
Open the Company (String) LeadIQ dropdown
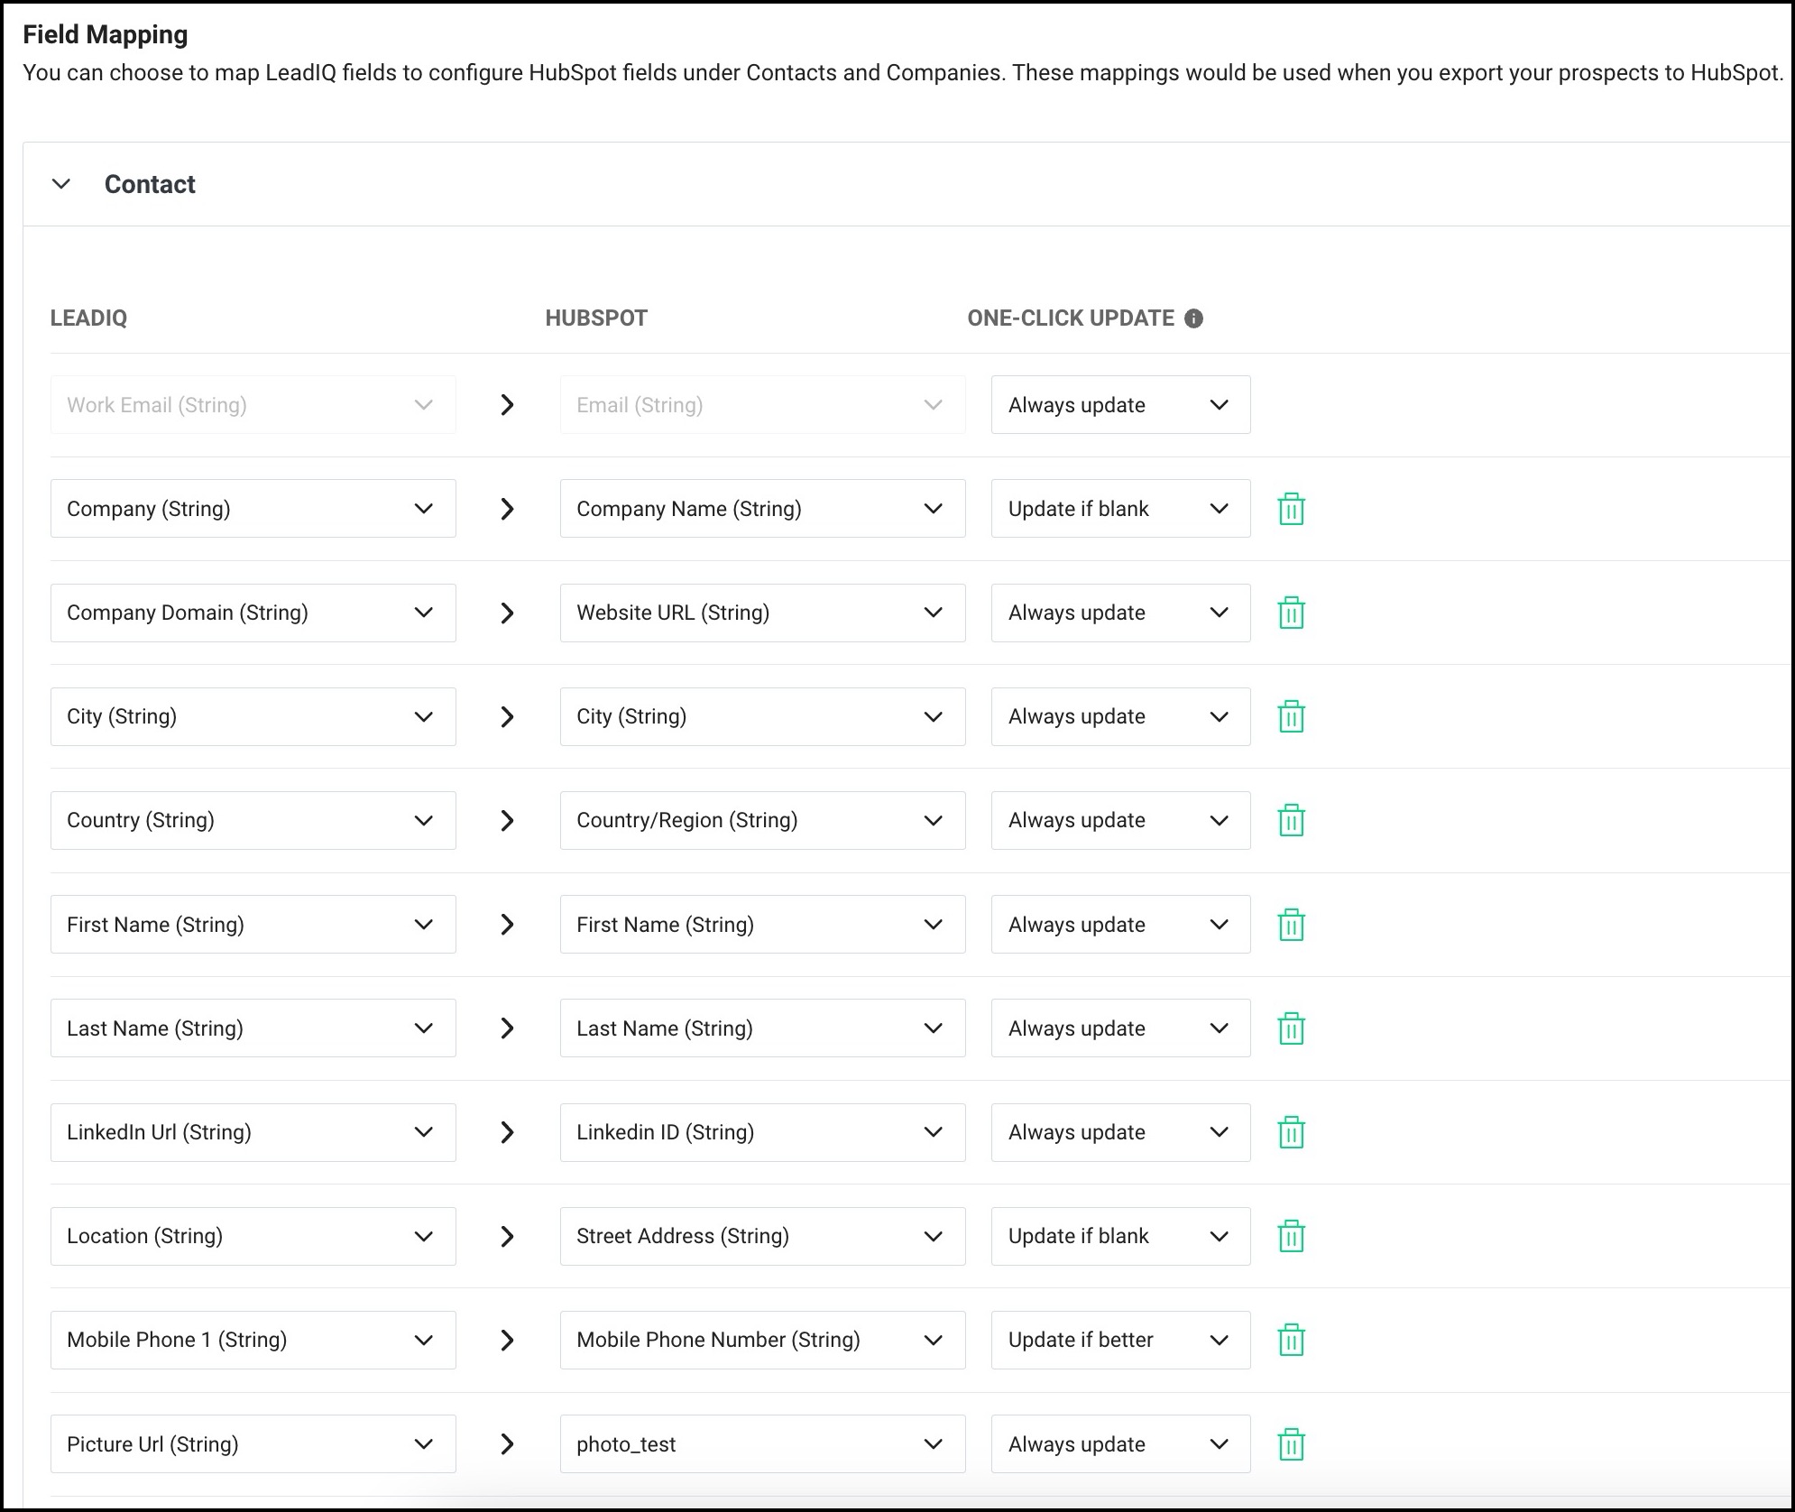[253, 509]
